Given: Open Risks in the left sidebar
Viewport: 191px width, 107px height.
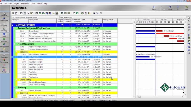Looking at the screenshot, I should click(4, 71).
